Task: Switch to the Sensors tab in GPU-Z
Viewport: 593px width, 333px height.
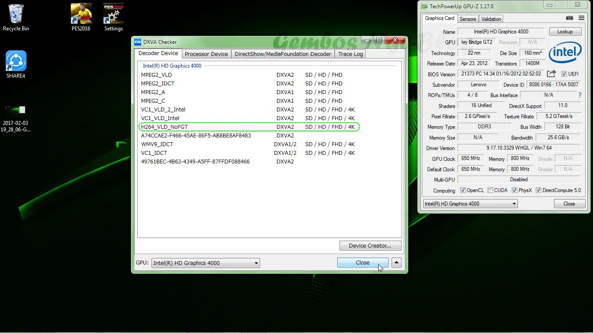Action: (x=468, y=19)
